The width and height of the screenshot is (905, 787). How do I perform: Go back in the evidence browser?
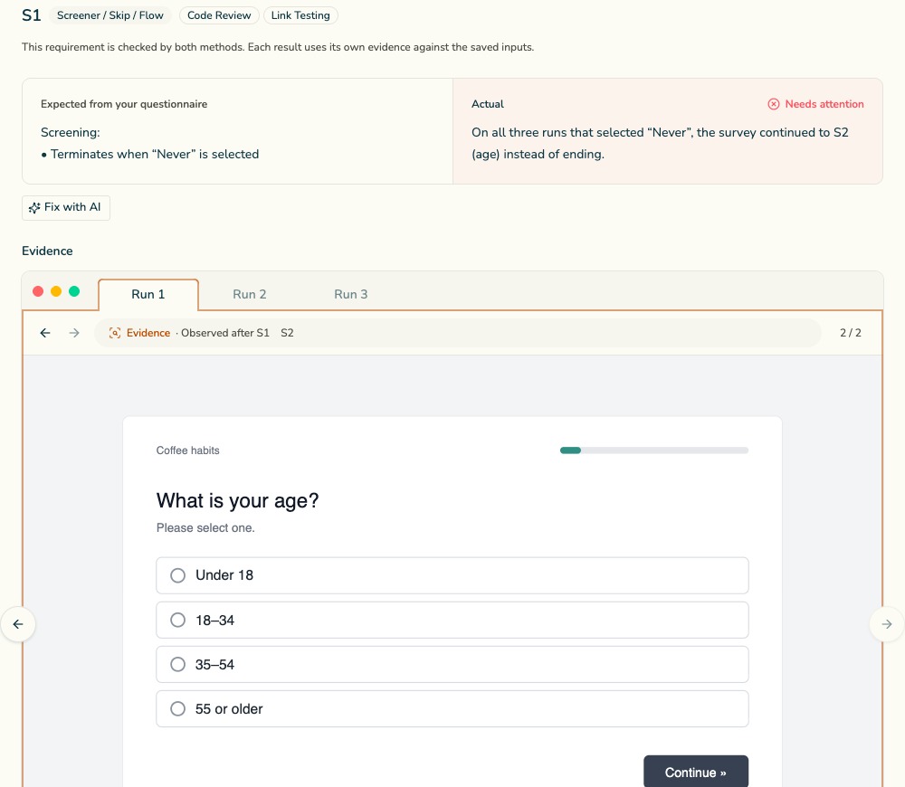point(45,333)
